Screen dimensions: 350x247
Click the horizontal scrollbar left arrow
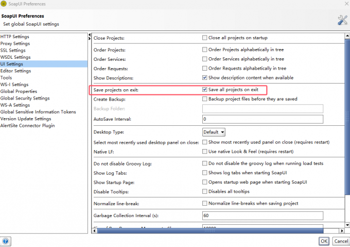[x=94, y=230]
